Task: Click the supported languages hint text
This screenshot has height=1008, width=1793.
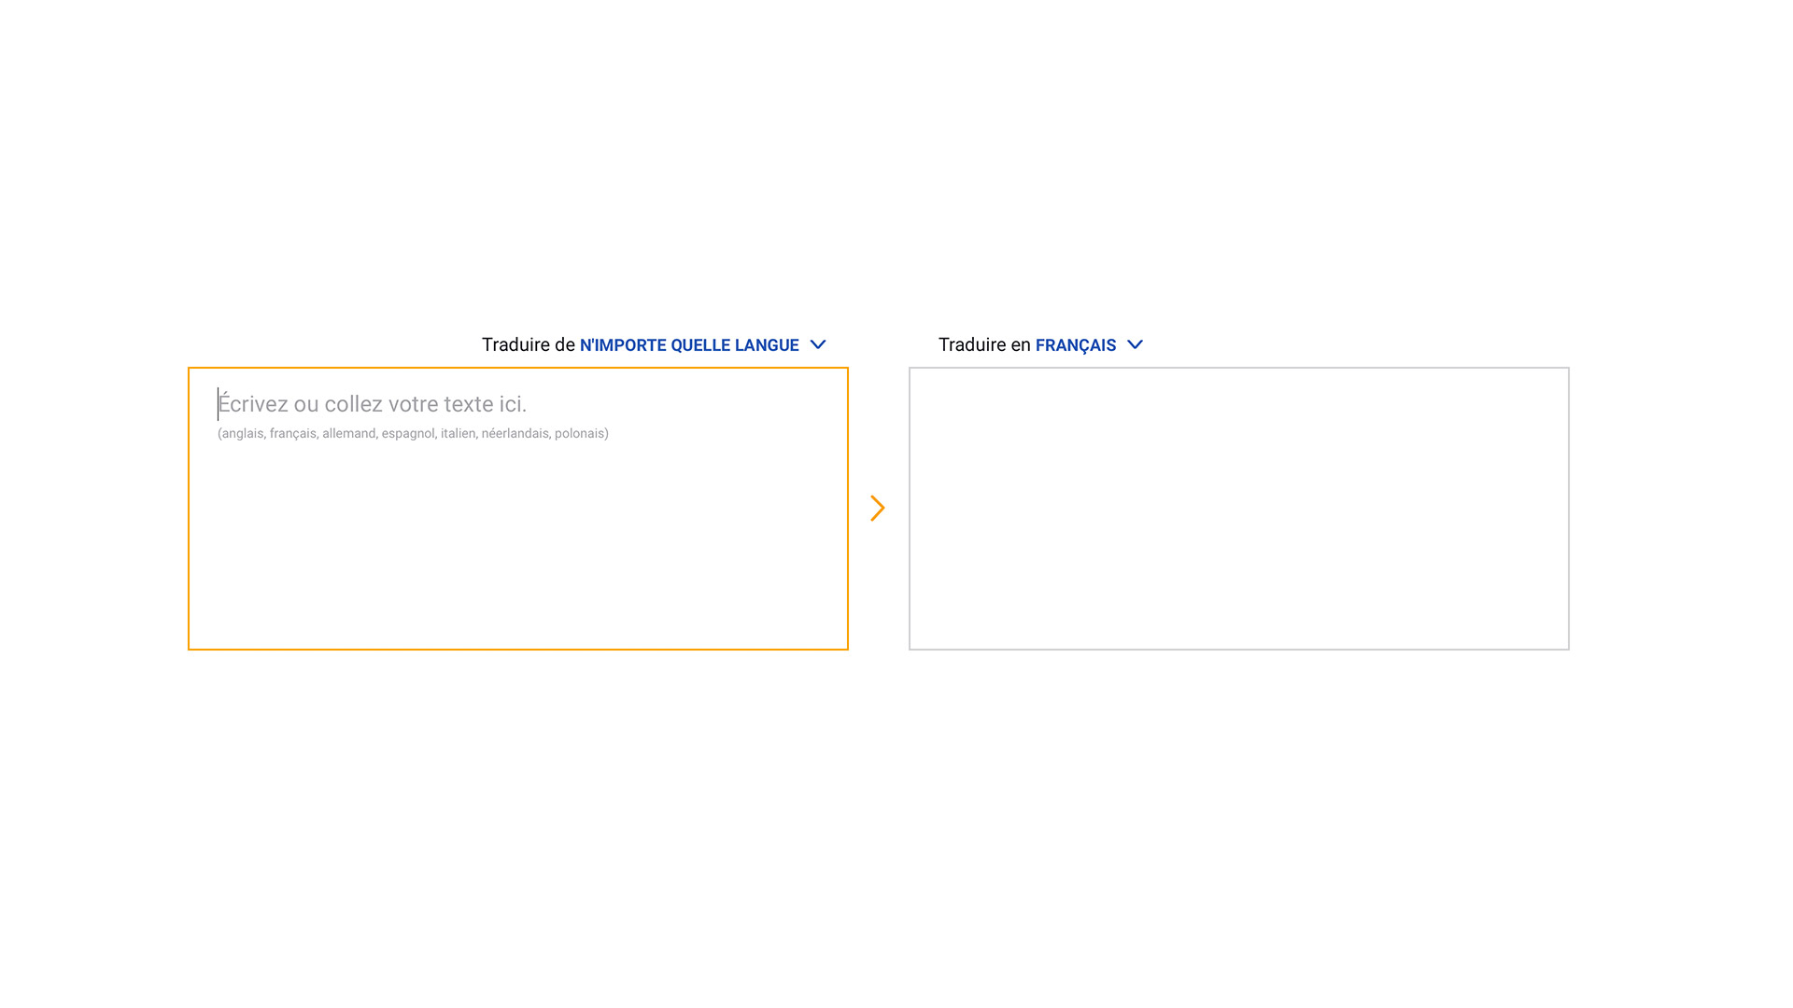Action: [413, 433]
